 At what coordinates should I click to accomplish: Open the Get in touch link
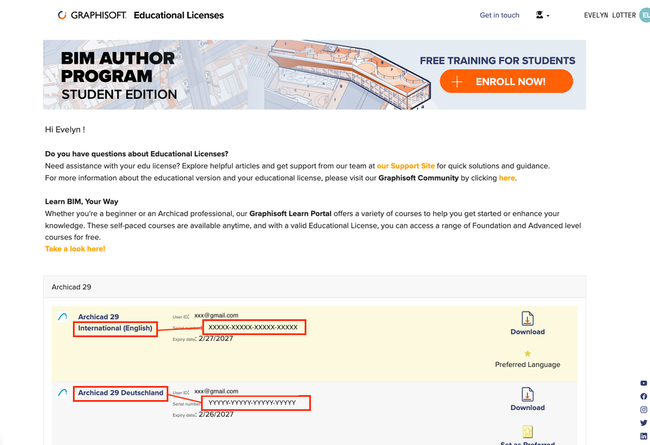499,16
